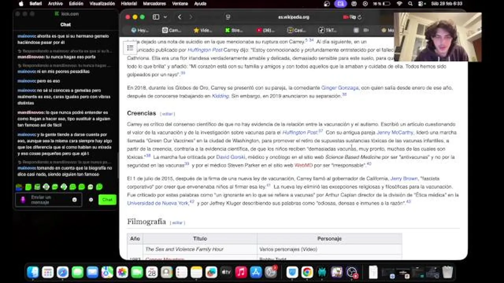Open the Ayuda menu
This screenshot has width=504, height=283.
[200, 4]
